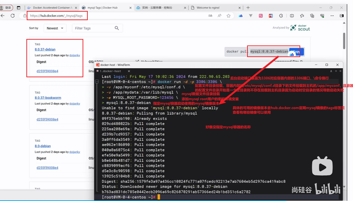Open doijanky link under 8.0.37-debian
The image size is (353, 201).
(74, 55)
